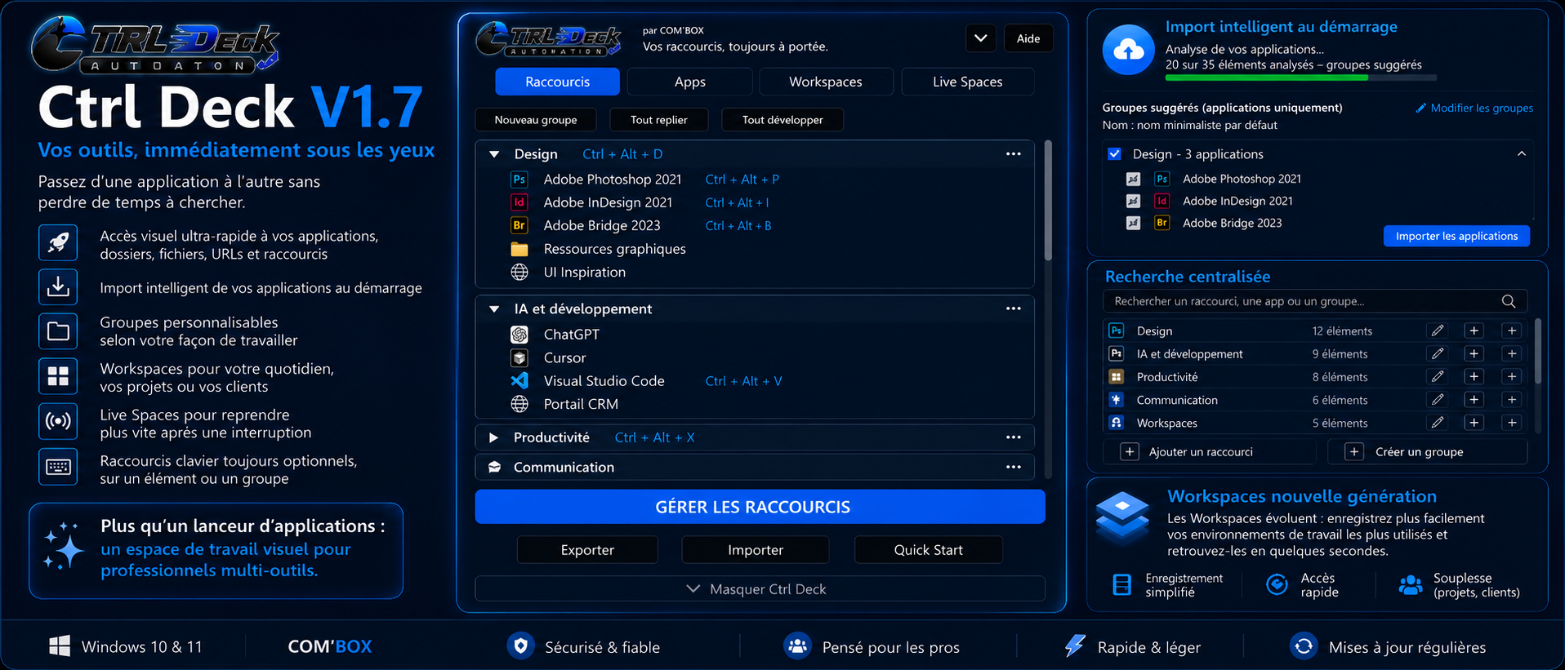This screenshot has height=670, width=1565.
Task: Launch Adobe InDesign 2021 from the Design group
Action: click(x=608, y=202)
